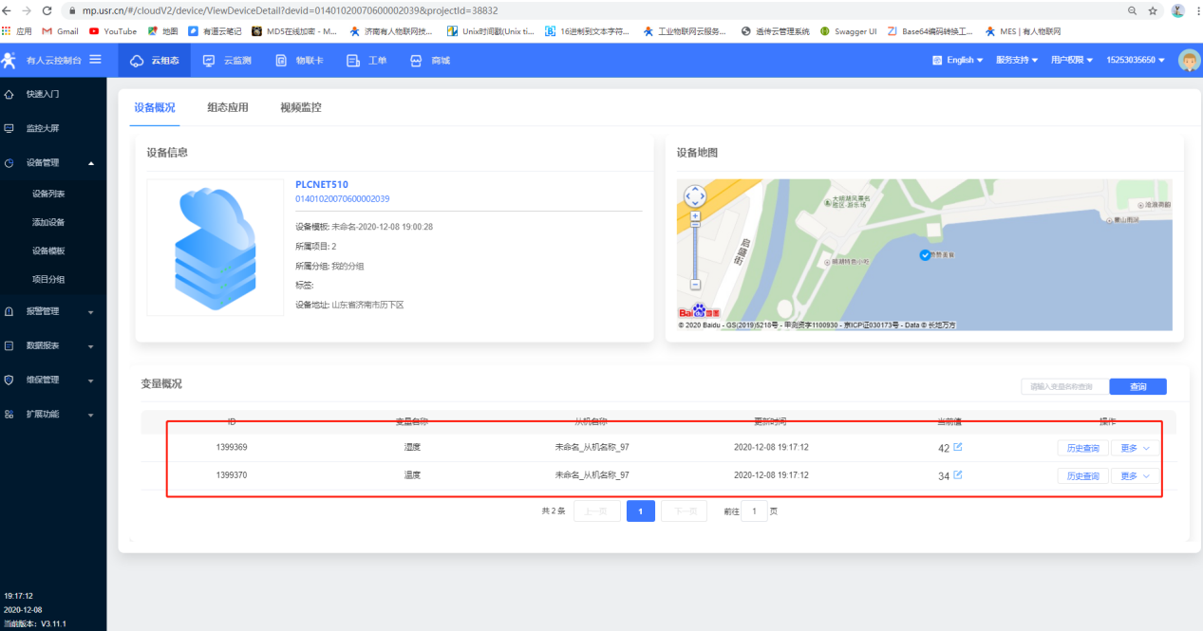Screen dimensions: 1203x631
Task: Switch to the 组态应用 tab
Action: pos(228,107)
